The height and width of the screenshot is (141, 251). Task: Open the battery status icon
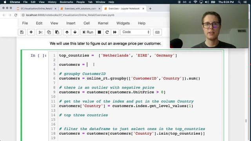pos(213,2)
